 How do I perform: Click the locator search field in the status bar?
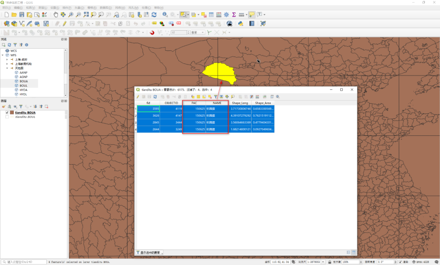pyautogui.click(x=24, y=262)
